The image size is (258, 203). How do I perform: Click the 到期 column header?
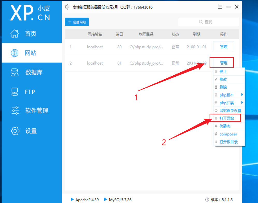pyautogui.click(x=197, y=34)
